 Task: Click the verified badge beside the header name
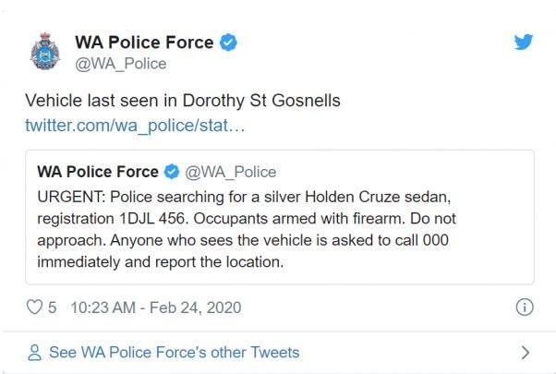click(228, 42)
